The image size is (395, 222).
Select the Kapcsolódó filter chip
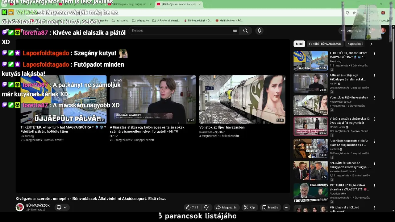(355, 44)
